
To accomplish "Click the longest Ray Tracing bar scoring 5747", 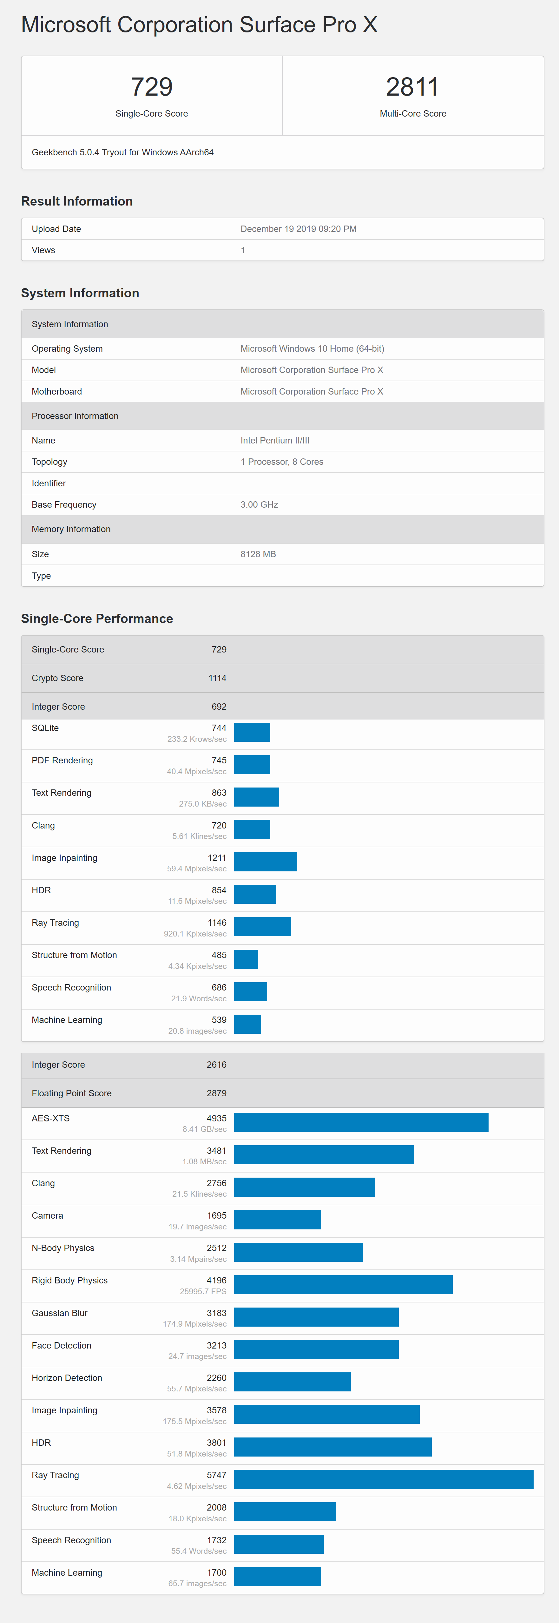I will click(383, 1479).
